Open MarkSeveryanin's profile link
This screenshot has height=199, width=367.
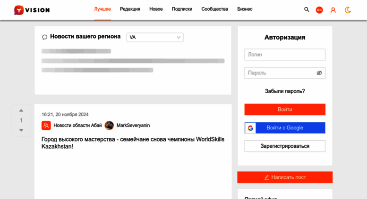(x=133, y=125)
